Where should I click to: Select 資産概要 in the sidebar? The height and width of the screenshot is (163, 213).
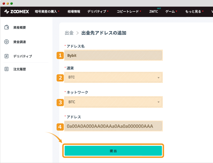(x=20, y=27)
